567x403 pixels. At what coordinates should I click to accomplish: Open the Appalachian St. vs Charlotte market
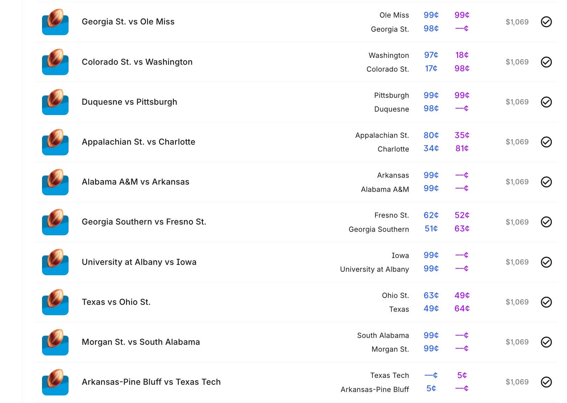138,142
